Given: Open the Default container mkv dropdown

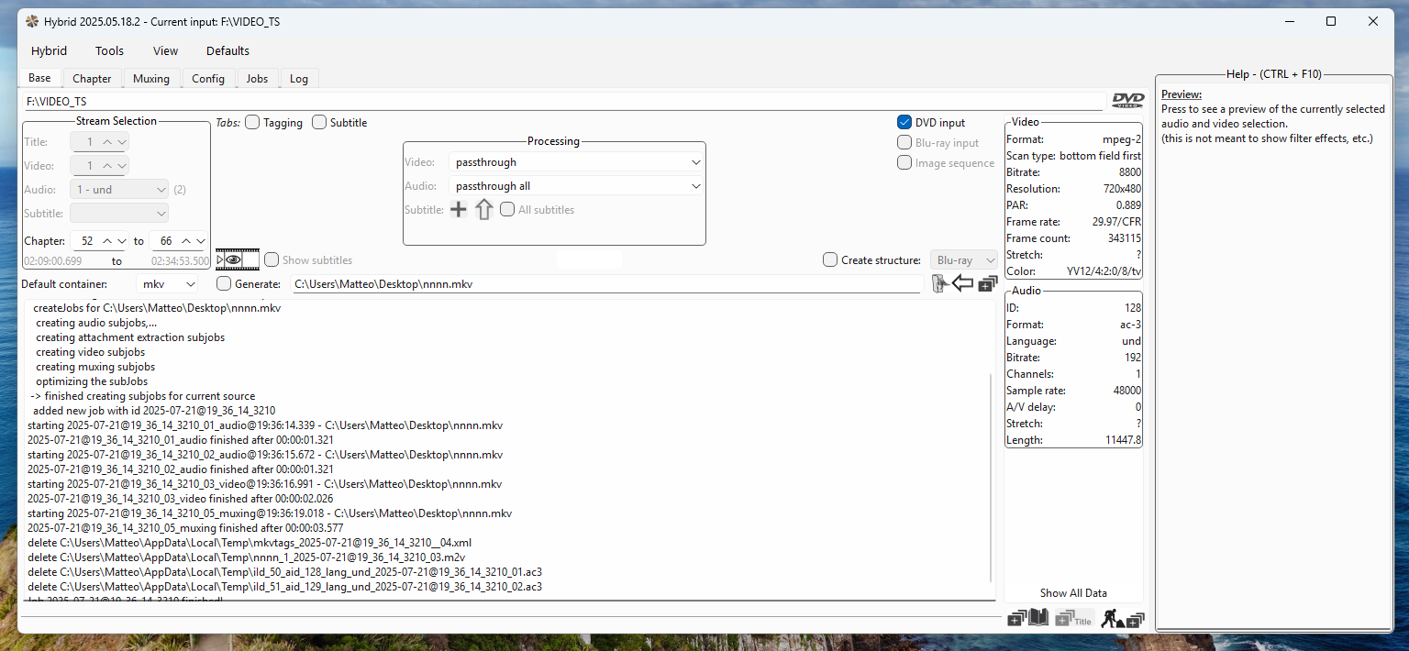Looking at the screenshot, I should click(x=167, y=284).
